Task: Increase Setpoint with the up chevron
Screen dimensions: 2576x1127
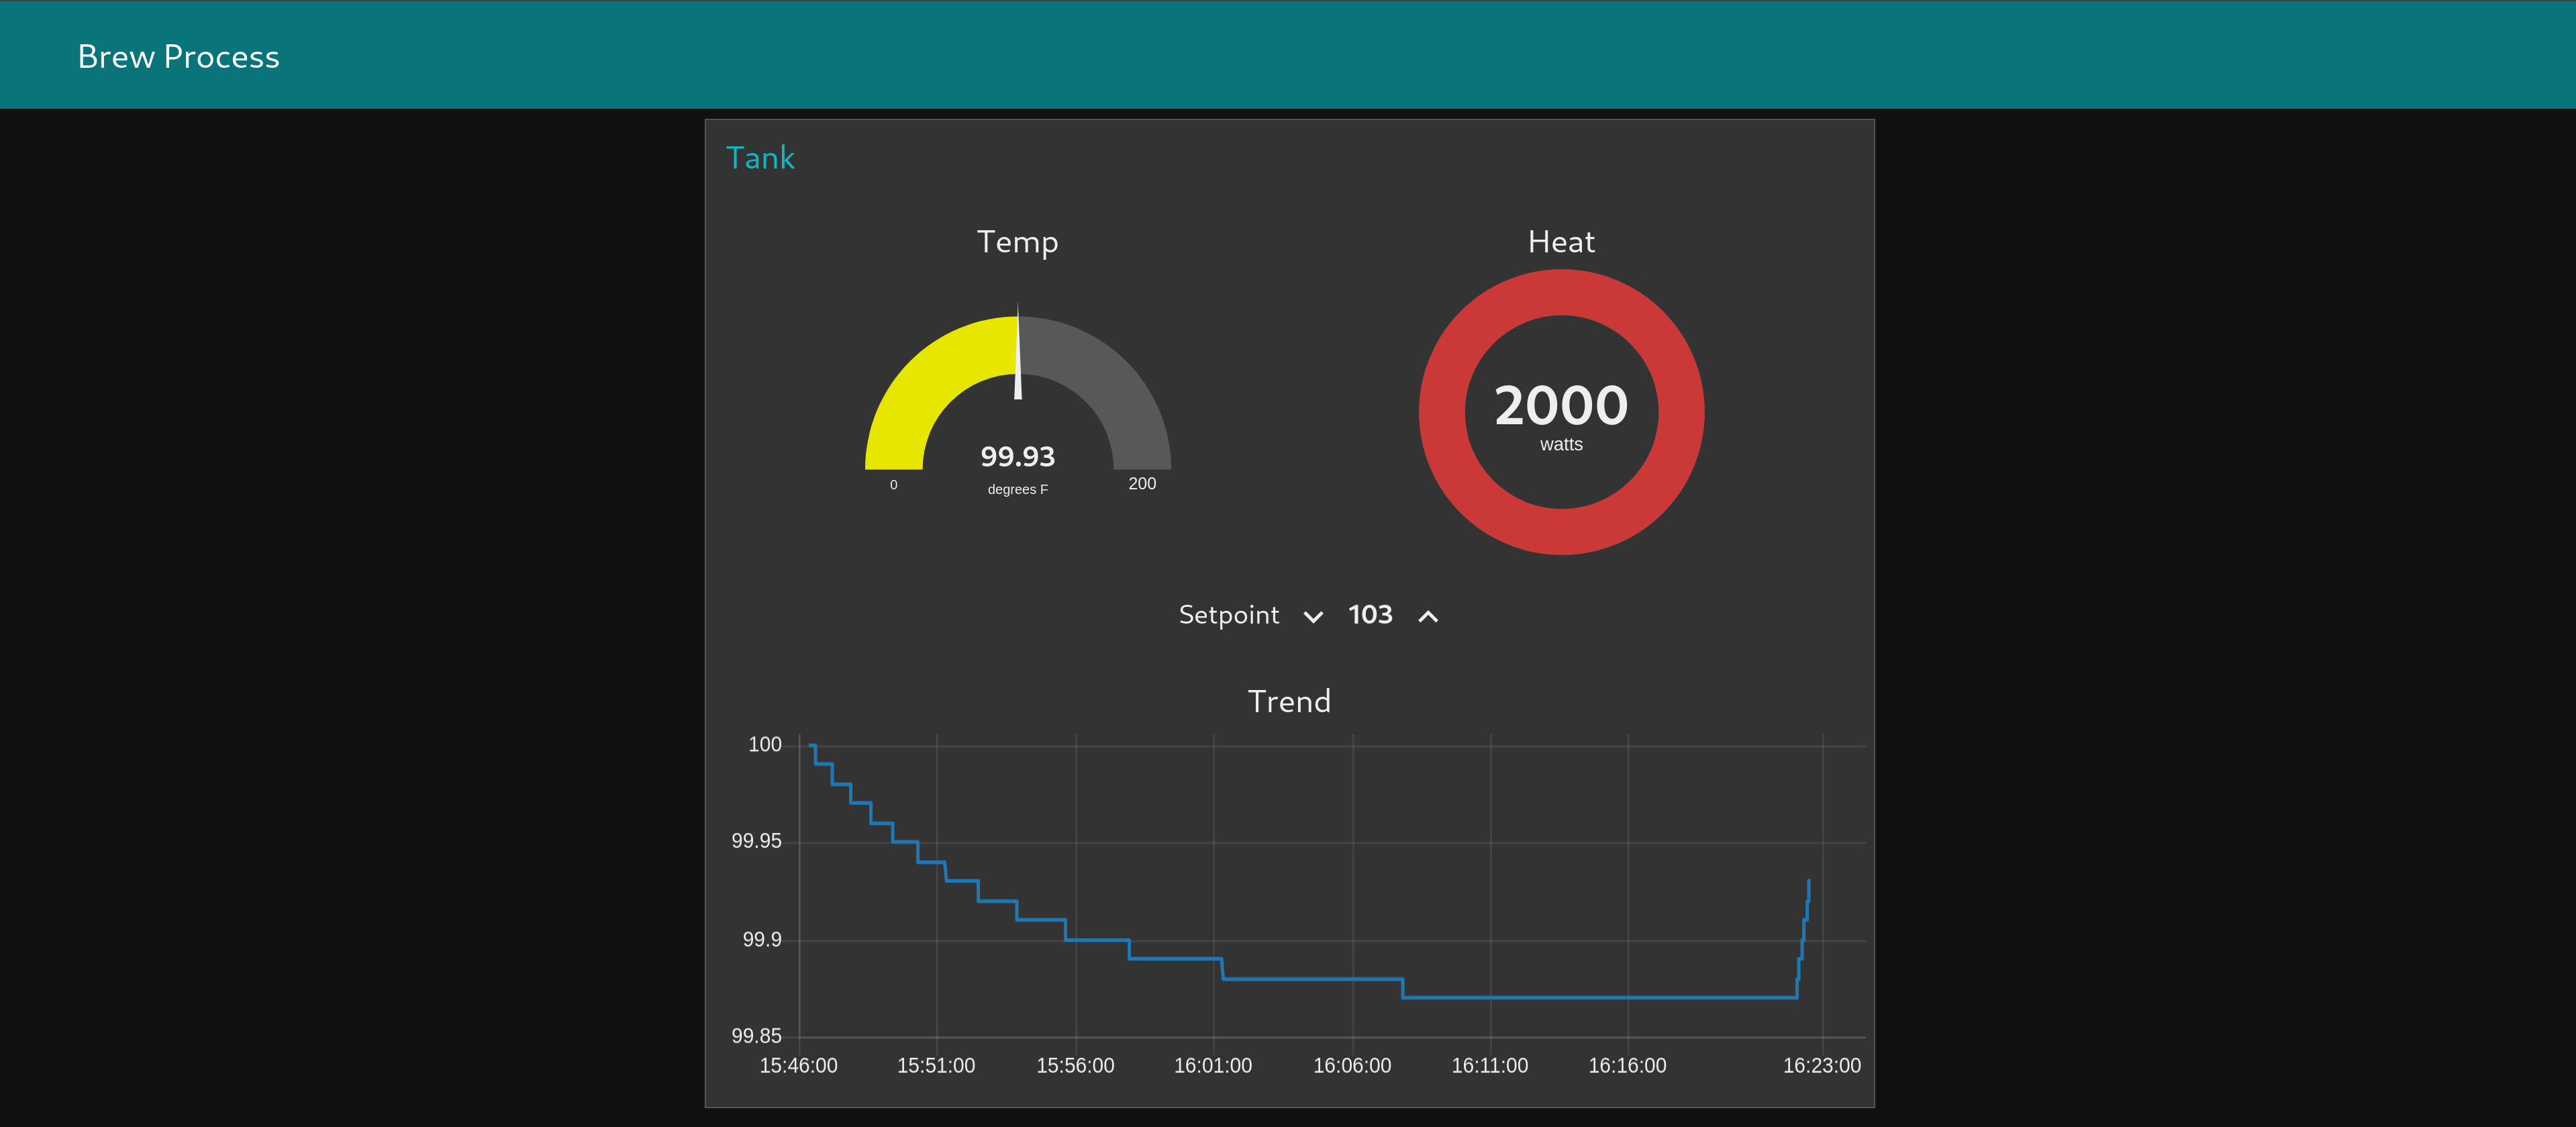Action: [x=1428, y=616]
